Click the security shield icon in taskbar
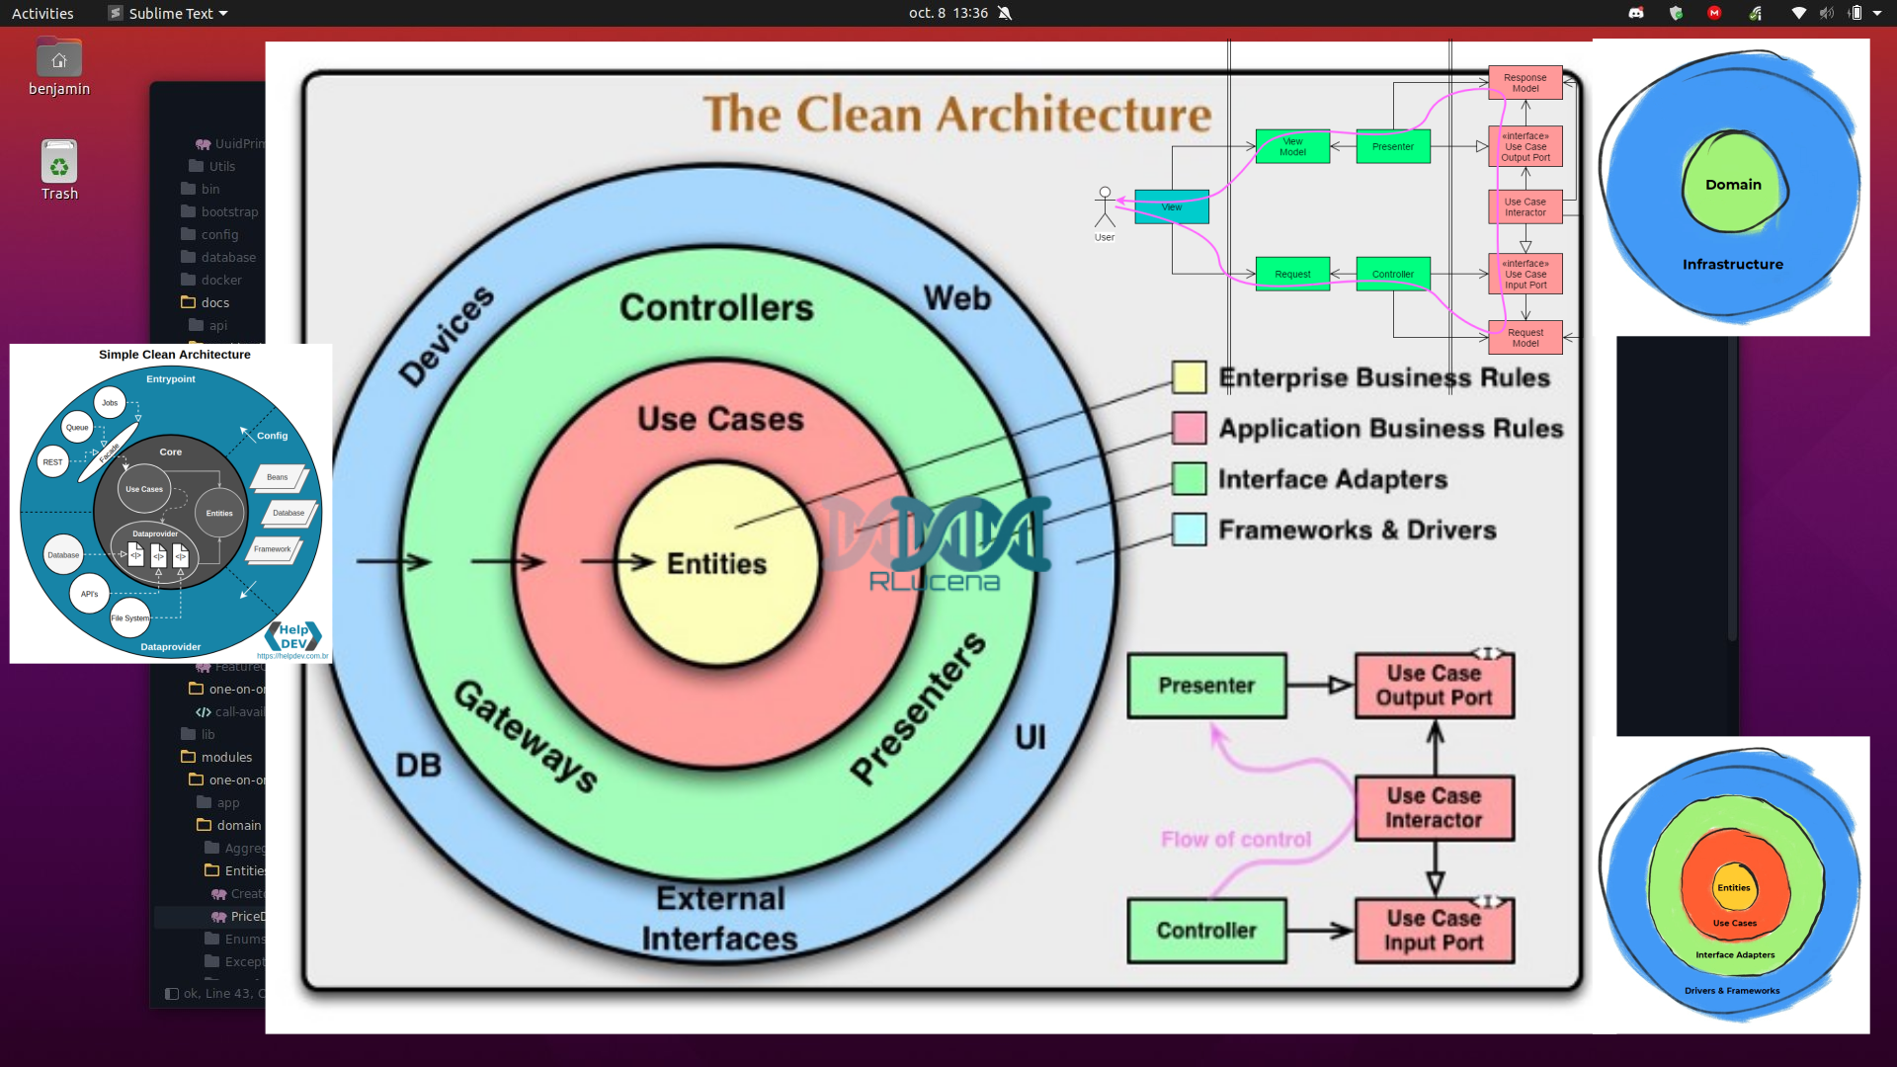The image size is (1897, 1067). point(1675,13)
